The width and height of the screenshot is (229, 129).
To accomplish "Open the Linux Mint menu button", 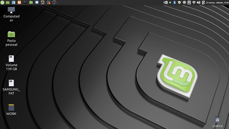I will (x=2, y=2).
